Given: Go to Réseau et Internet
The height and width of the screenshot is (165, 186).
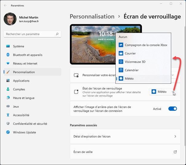Looking at the screenshot, I should (x=33, y=63).
